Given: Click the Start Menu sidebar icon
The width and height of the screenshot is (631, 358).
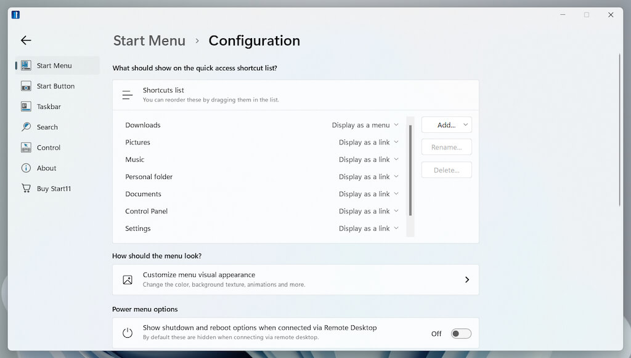Looking at the screenshot, I should [x=26, y=65].
